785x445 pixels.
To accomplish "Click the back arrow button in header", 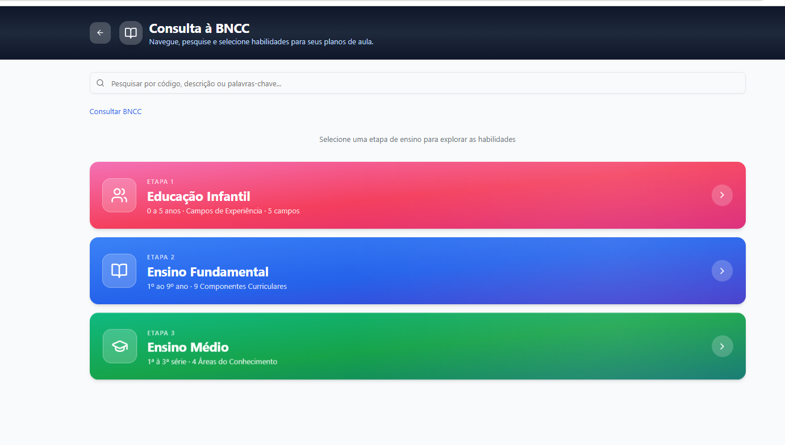I will [x=100, y=33].
